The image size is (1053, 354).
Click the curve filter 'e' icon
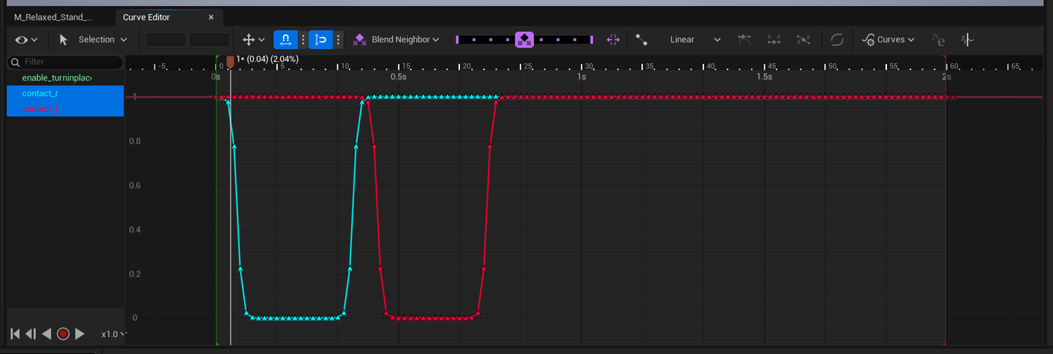[937, 39]
